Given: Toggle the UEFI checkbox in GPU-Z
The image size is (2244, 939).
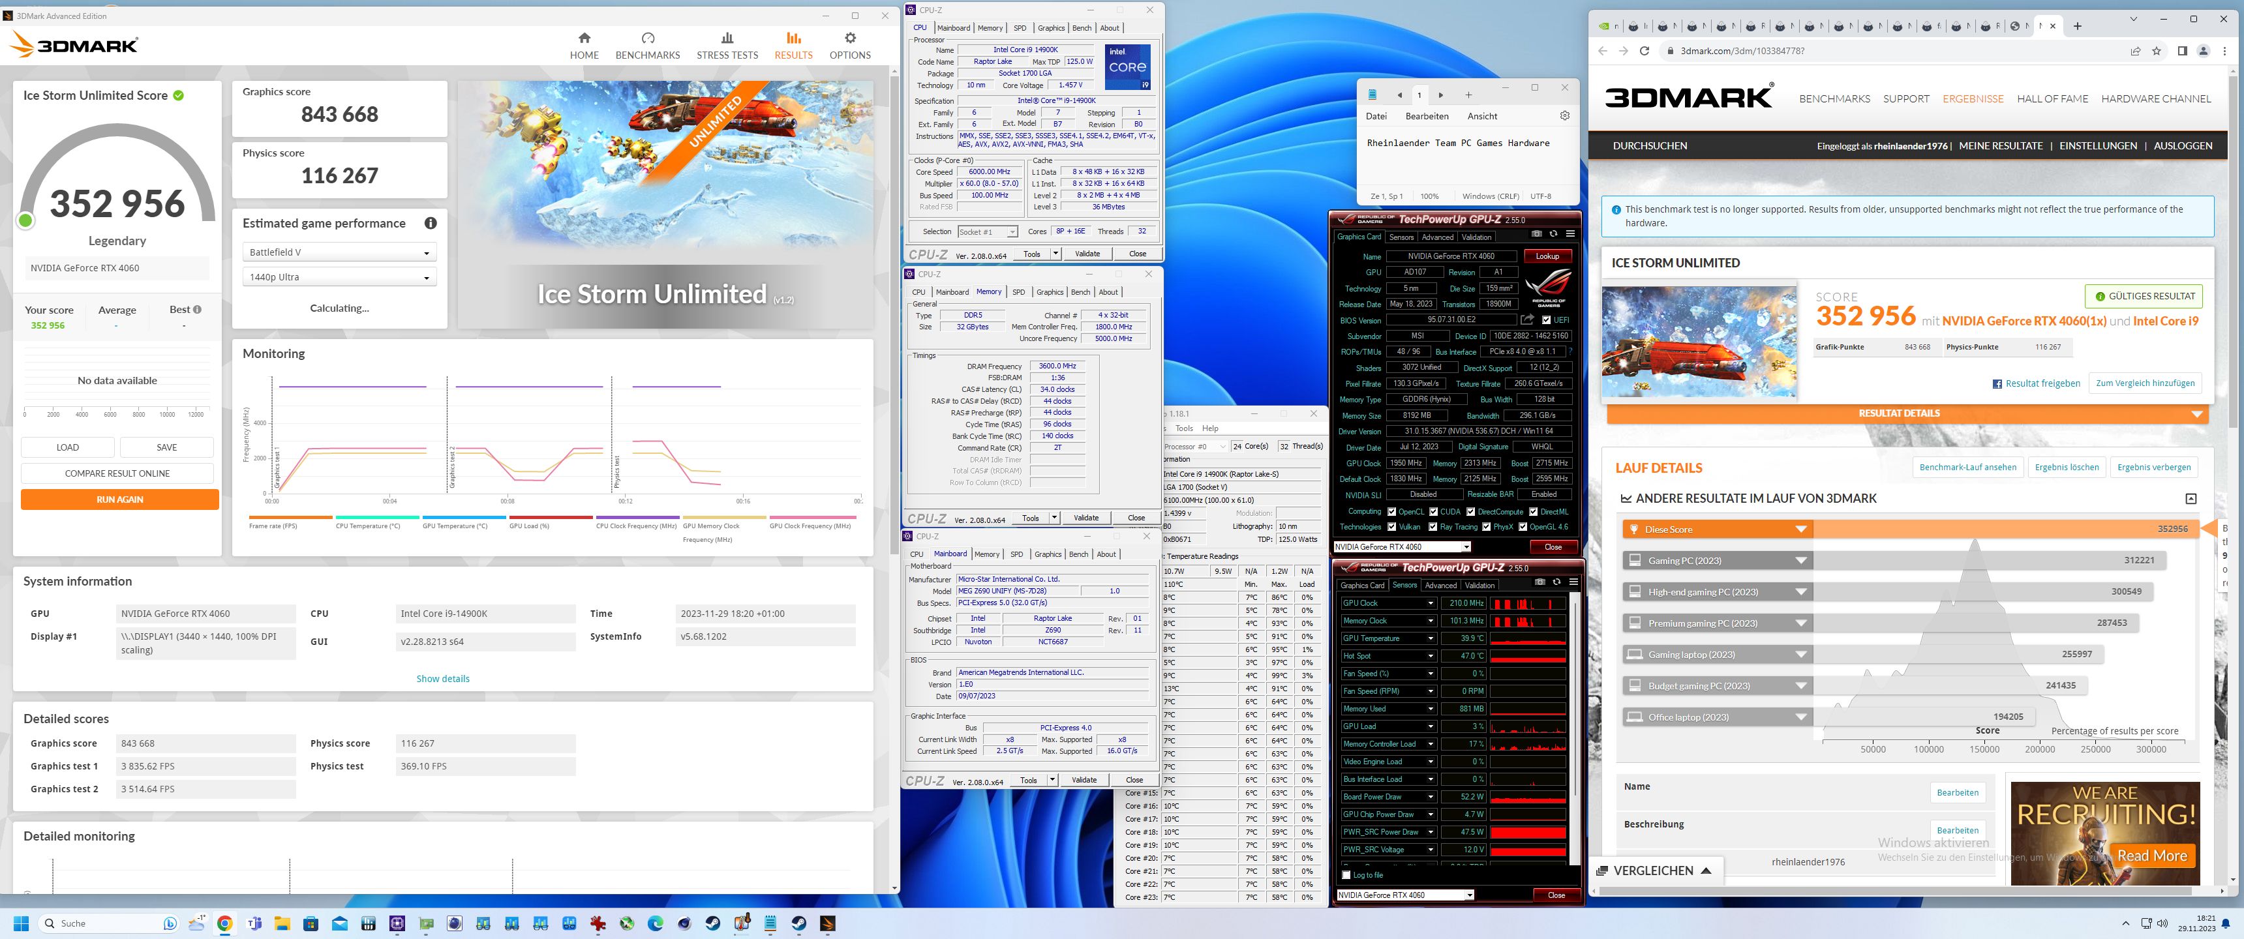Looking at the screenshot, I should (x=1546, y=320).
